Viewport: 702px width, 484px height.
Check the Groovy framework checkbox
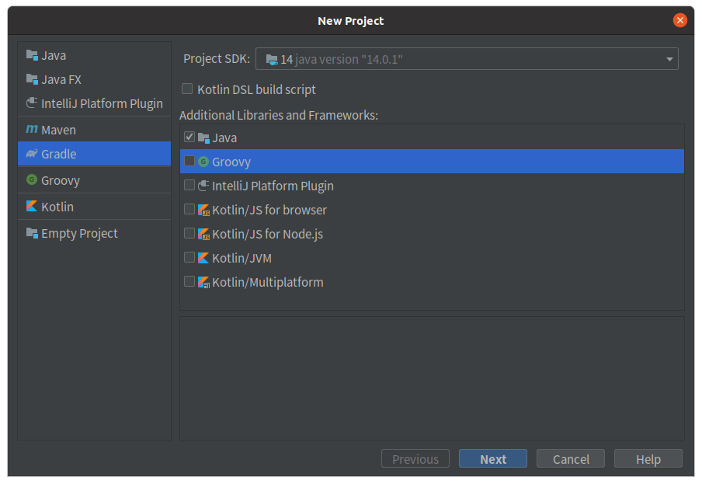(x=189, y=161)
